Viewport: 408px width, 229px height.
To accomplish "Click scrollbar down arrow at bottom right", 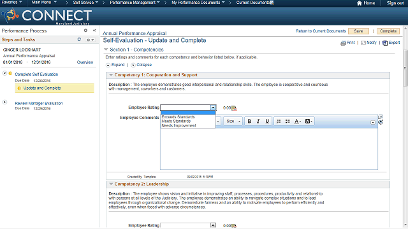I will point(405,225).
